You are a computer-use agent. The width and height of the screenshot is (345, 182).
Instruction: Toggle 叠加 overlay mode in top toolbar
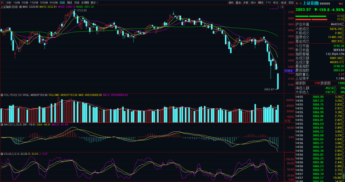pyautogui.click(x=238, y=3)
